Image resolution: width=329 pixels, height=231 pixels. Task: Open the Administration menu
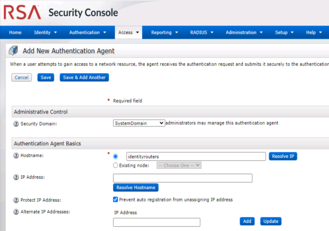point(244,32)
